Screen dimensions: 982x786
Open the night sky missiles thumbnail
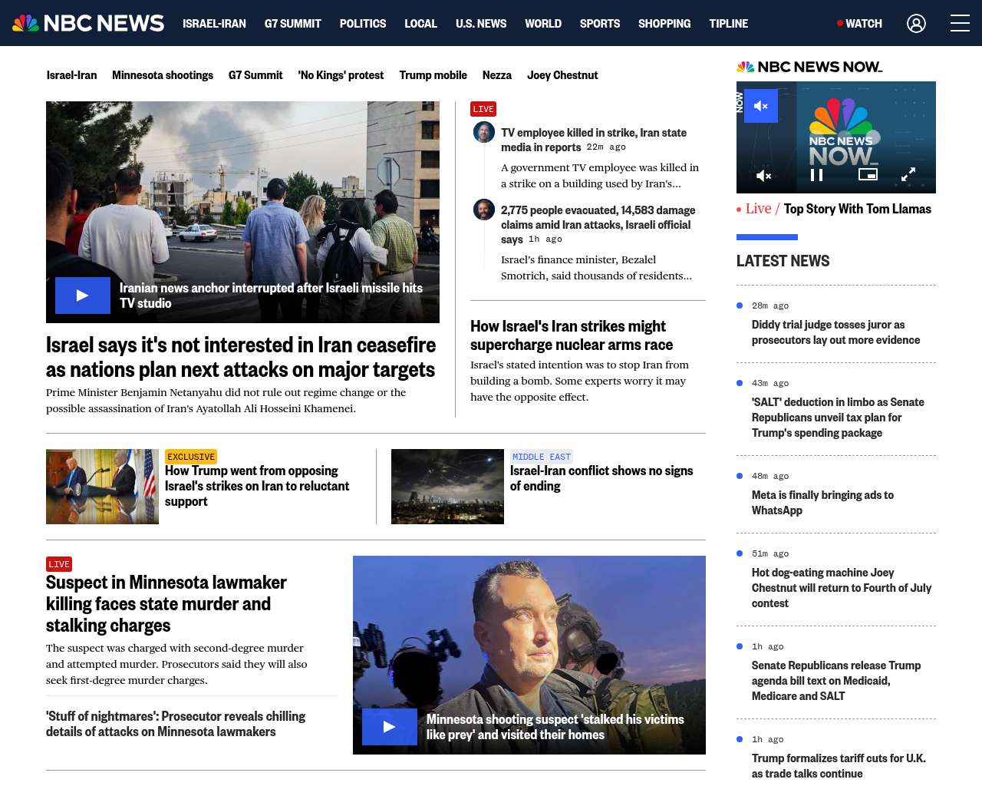tap(447, 487)
